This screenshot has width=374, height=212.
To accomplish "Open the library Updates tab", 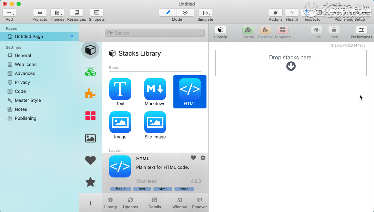I will point(131,203).
